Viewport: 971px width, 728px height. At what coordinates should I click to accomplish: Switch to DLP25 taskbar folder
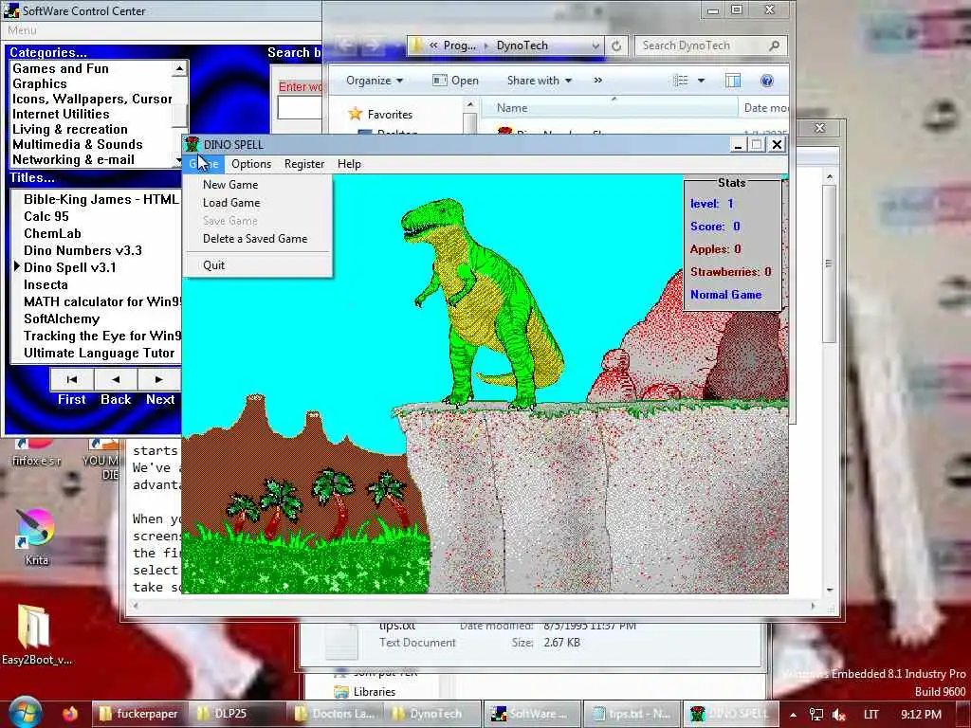pyautogui.click(x=238, y=714)
